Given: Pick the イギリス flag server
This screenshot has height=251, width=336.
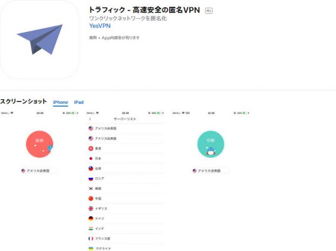Looking at the screenshot, I should pyautogui.click(x=91, y=209).
